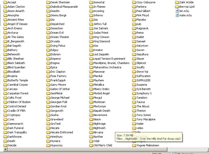Click the 'King Diamond' folder name
The width and height of the screenshot is (209, 154).
click(102, 41)
